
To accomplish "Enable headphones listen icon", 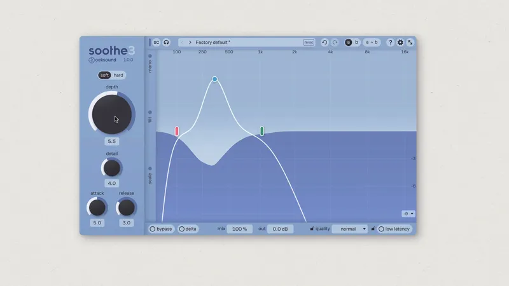I will coord(166,43).
